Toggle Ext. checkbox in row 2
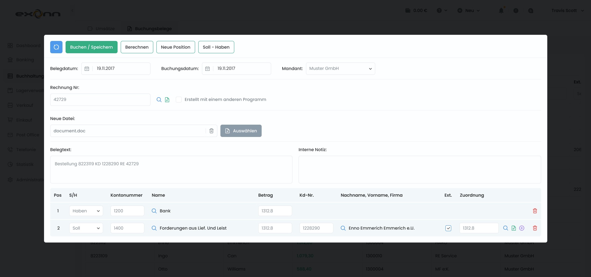This screenshot has height=277, width=591. pyautogui.click(x=448, y=228)
